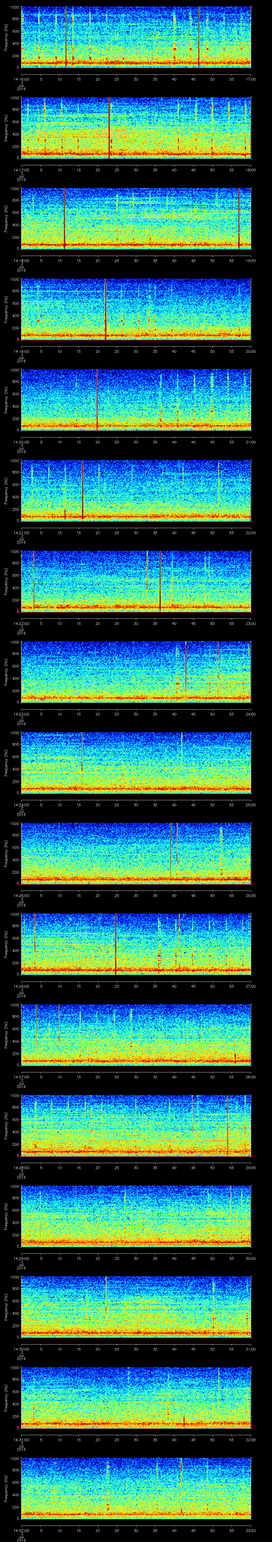
Task: Click the 45 second tick label under the 14:19:00 plot
Action: [193, 351]
